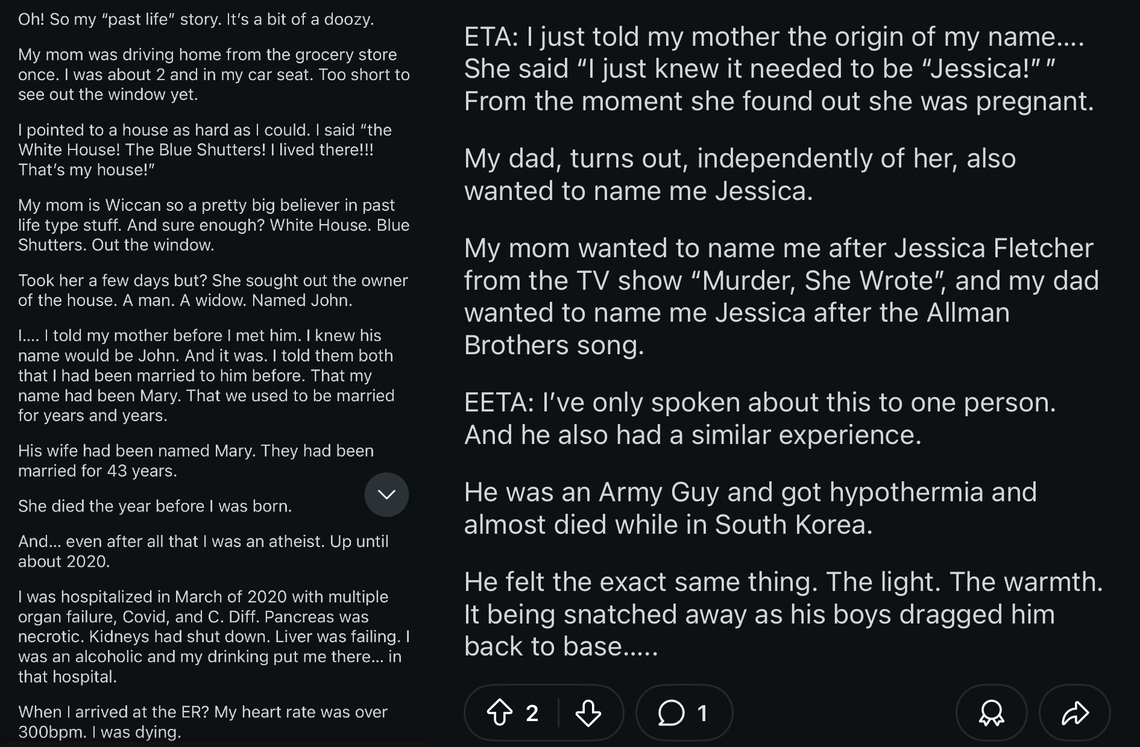Click the text about the widow named John
Image resolution: width=1140 pixels, height=747 pixels.
click(x=213, y=290)
